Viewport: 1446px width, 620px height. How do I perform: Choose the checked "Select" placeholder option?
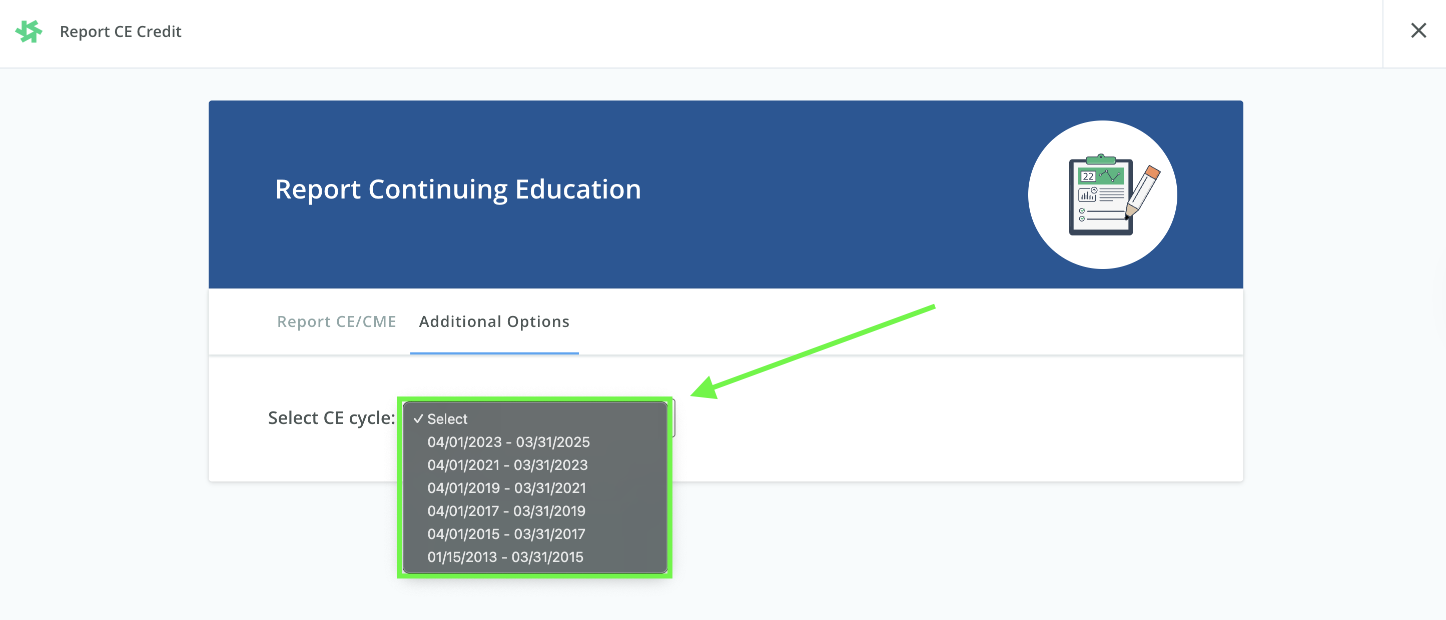click(447, 418)
